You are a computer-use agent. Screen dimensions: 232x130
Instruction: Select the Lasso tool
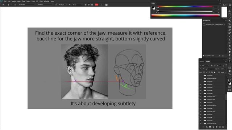click(x=229, y=18)
